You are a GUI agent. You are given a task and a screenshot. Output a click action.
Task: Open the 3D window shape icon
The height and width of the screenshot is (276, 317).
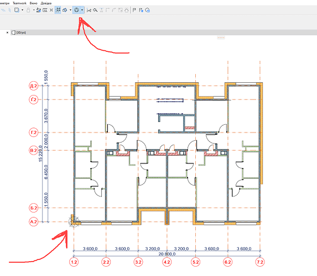click(x=65, y=10)
